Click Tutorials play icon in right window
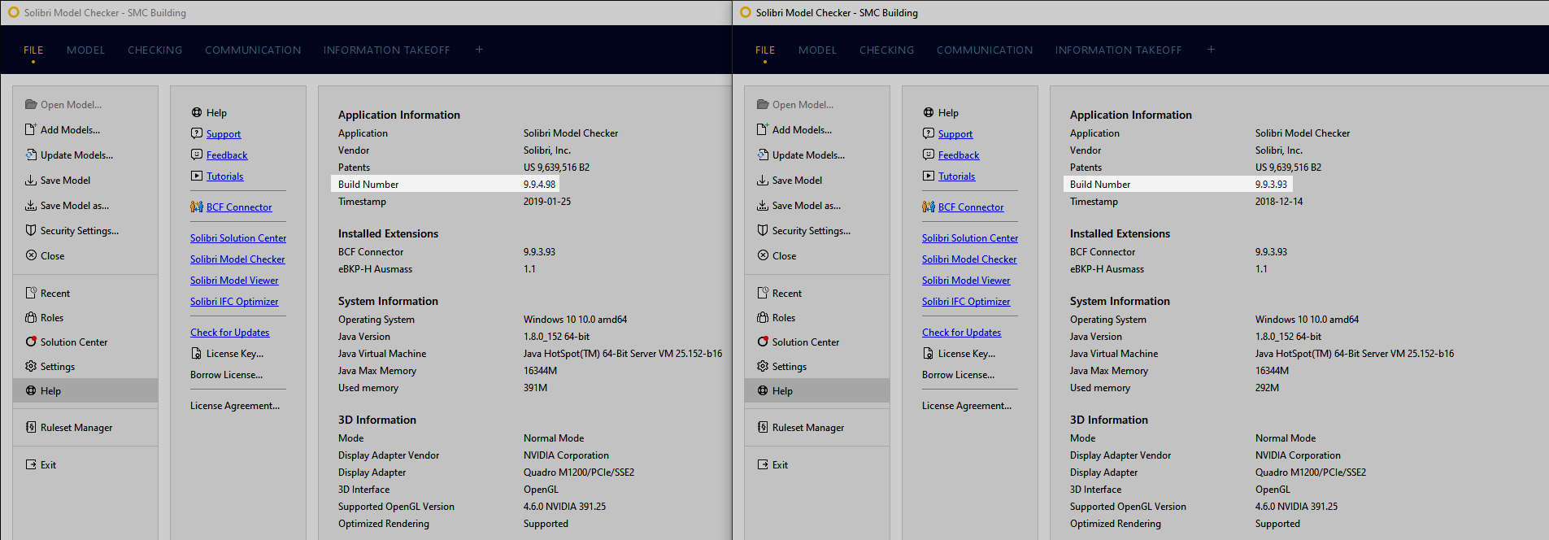 [x=929, y=176]
